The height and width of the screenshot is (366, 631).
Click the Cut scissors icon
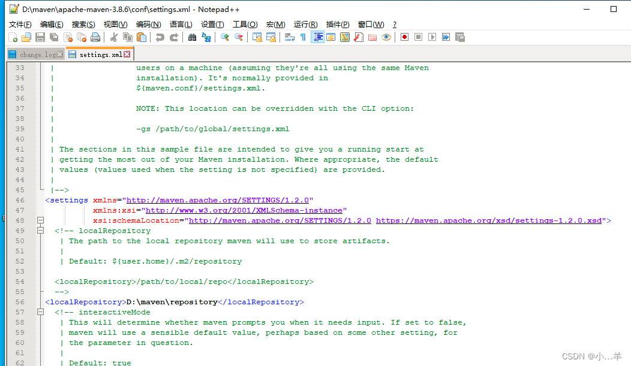tap(114, 37)
